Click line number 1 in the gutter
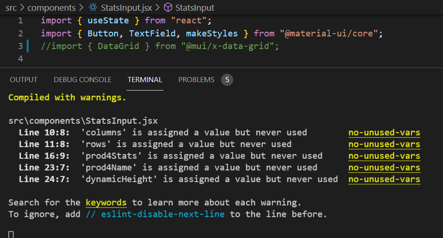 21,21
